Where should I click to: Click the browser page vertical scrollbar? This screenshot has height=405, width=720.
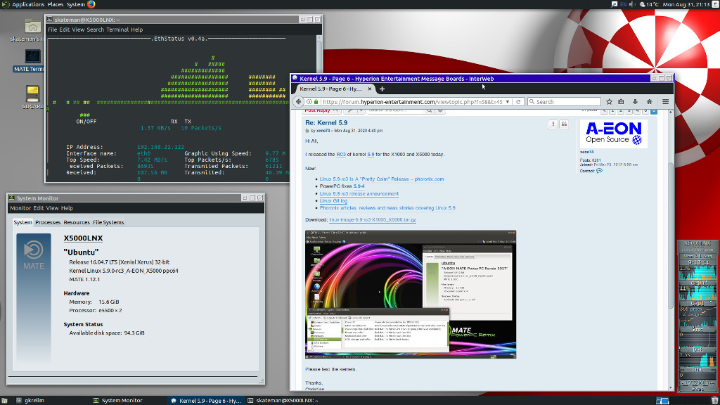click(670, 250)
